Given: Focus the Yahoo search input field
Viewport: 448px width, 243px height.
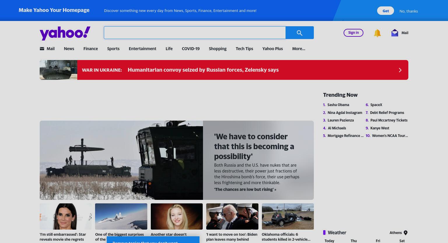Looking at the screenshot, I should pos(195,33).
